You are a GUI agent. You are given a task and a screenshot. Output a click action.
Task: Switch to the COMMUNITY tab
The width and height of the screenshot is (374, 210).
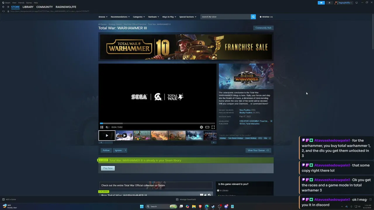(44, 7)
